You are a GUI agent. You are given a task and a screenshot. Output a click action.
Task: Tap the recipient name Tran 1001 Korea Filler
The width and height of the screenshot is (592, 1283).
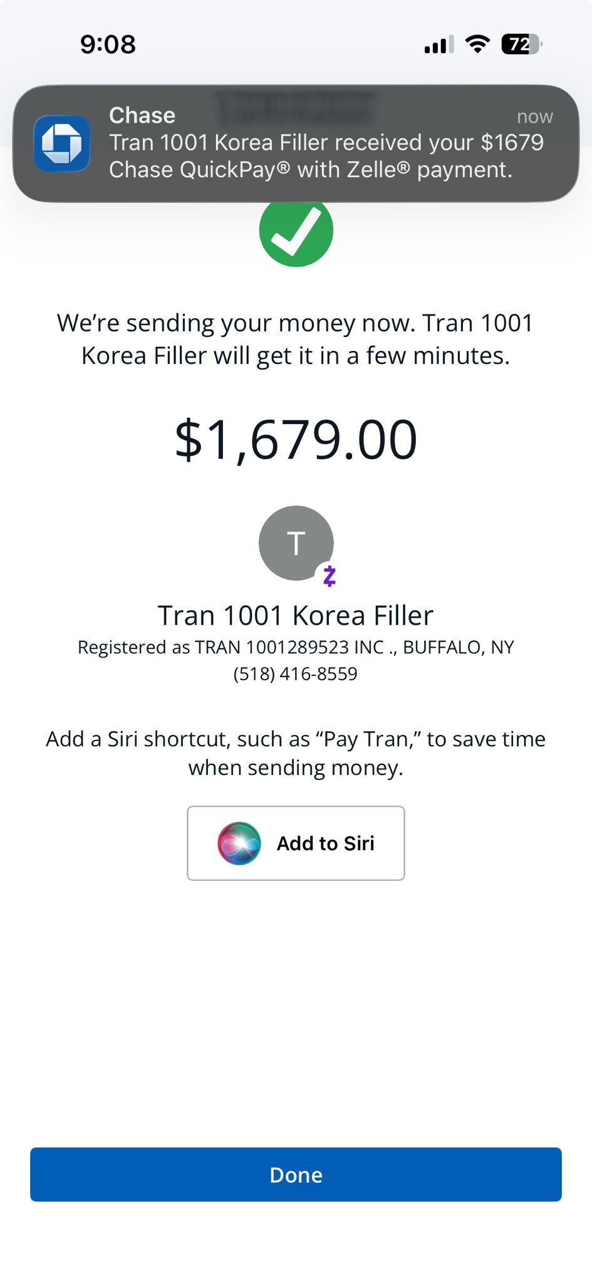coord(295,615)
